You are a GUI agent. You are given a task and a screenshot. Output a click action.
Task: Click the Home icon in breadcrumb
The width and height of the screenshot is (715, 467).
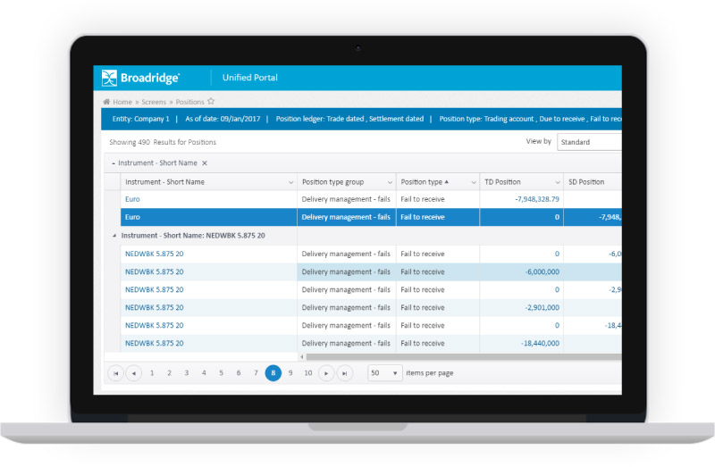tap(106, 103)
